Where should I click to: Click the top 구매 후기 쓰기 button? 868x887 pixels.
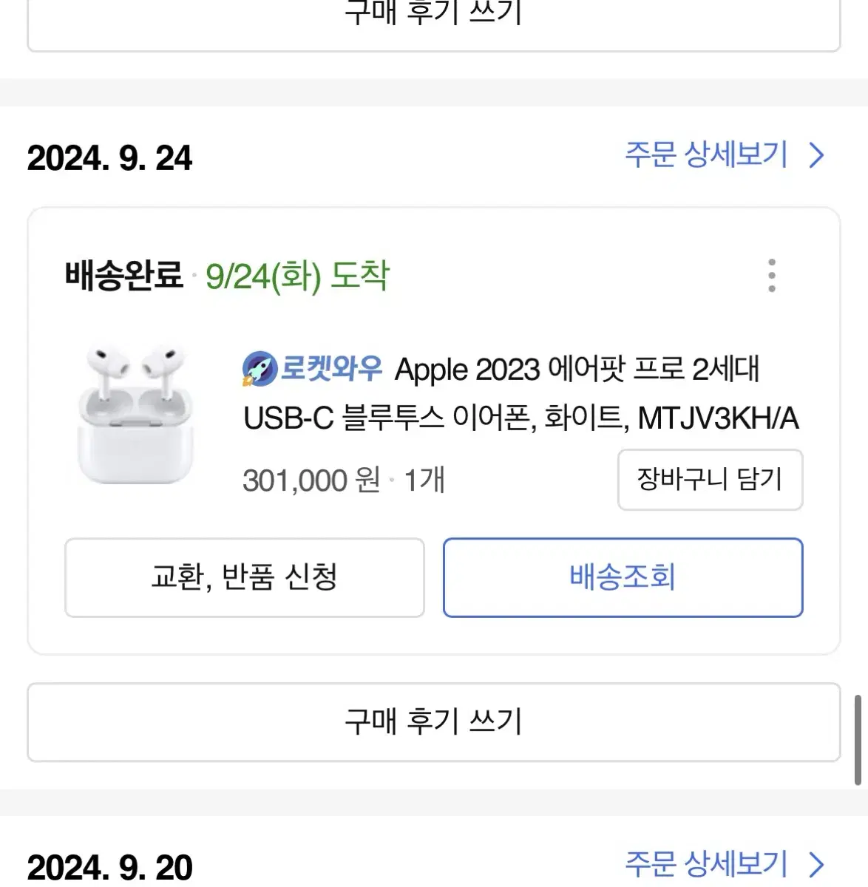[434, 22]
